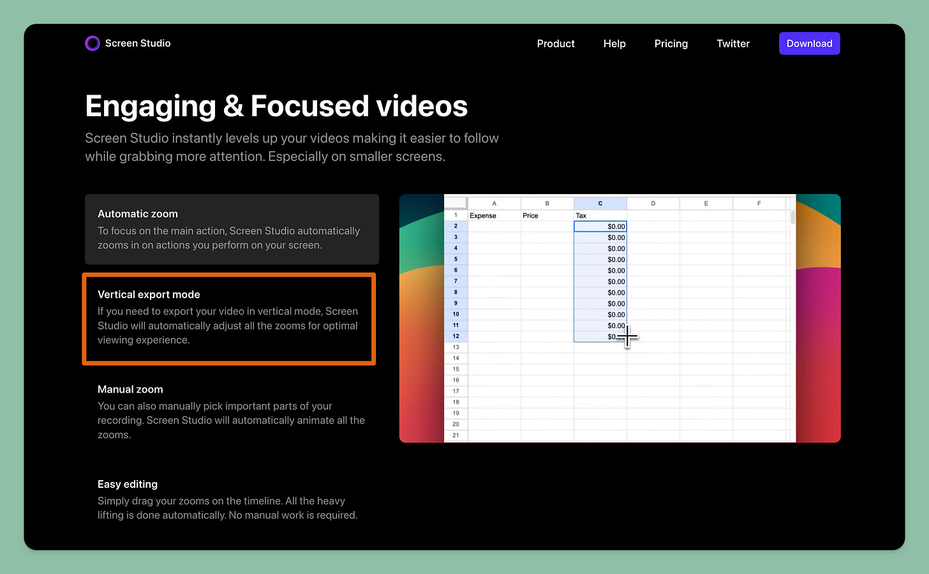Click the 'Engaging & Focused videos' heading
The image size is (929, 574).
pyautogui.click(x=276, y=106)
